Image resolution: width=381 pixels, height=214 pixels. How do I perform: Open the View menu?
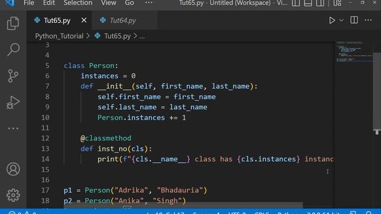click(x=108, y=3)
